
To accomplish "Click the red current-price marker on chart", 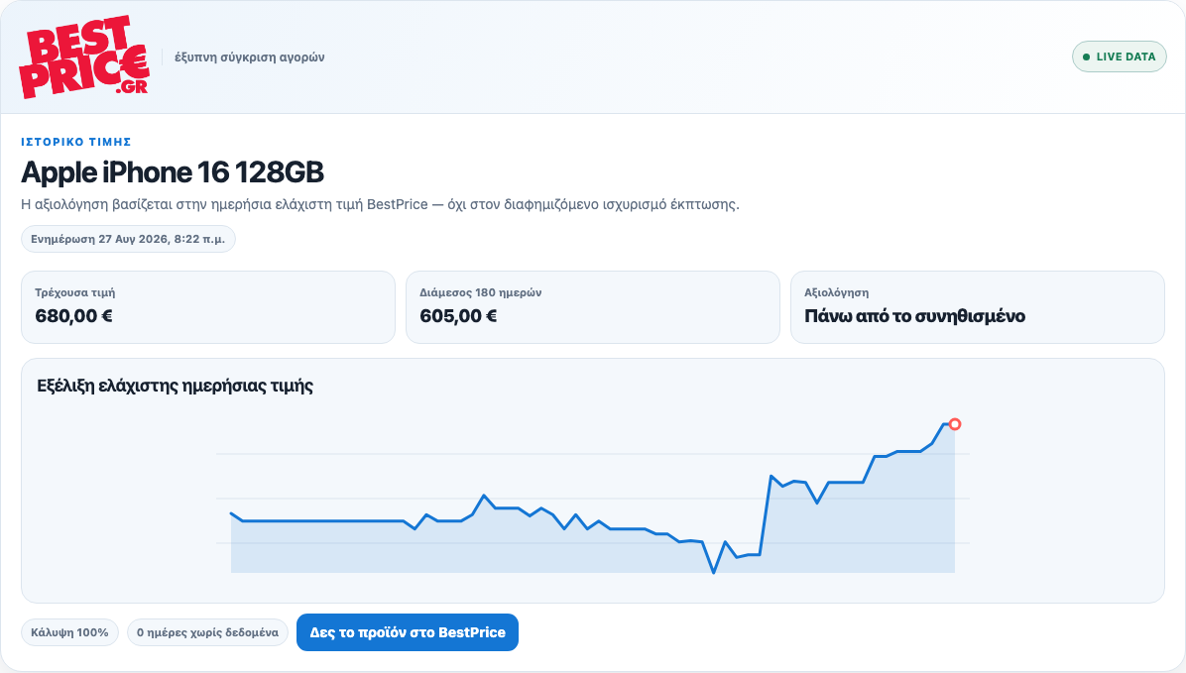I will click(955, 424).
